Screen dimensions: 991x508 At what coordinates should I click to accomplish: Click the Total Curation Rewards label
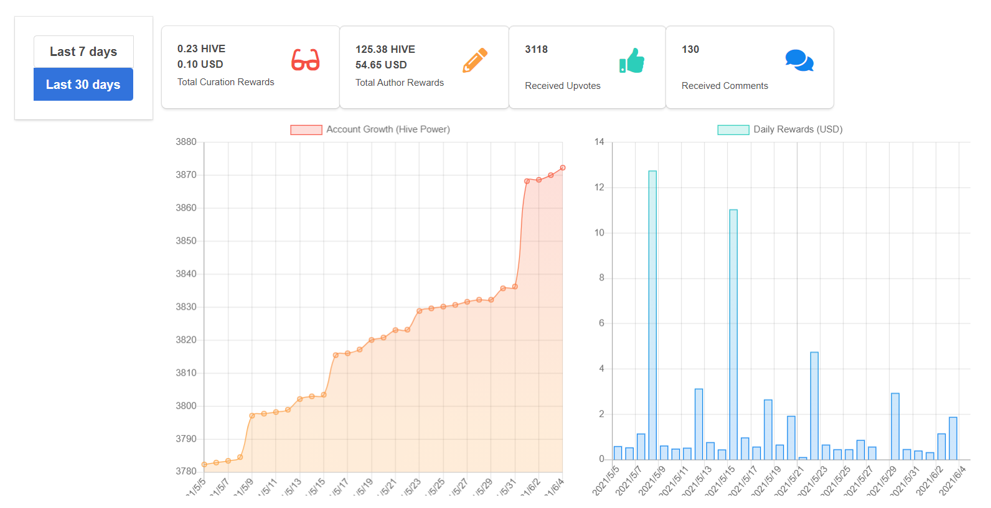pyautogui.click(x=226, y=82)
